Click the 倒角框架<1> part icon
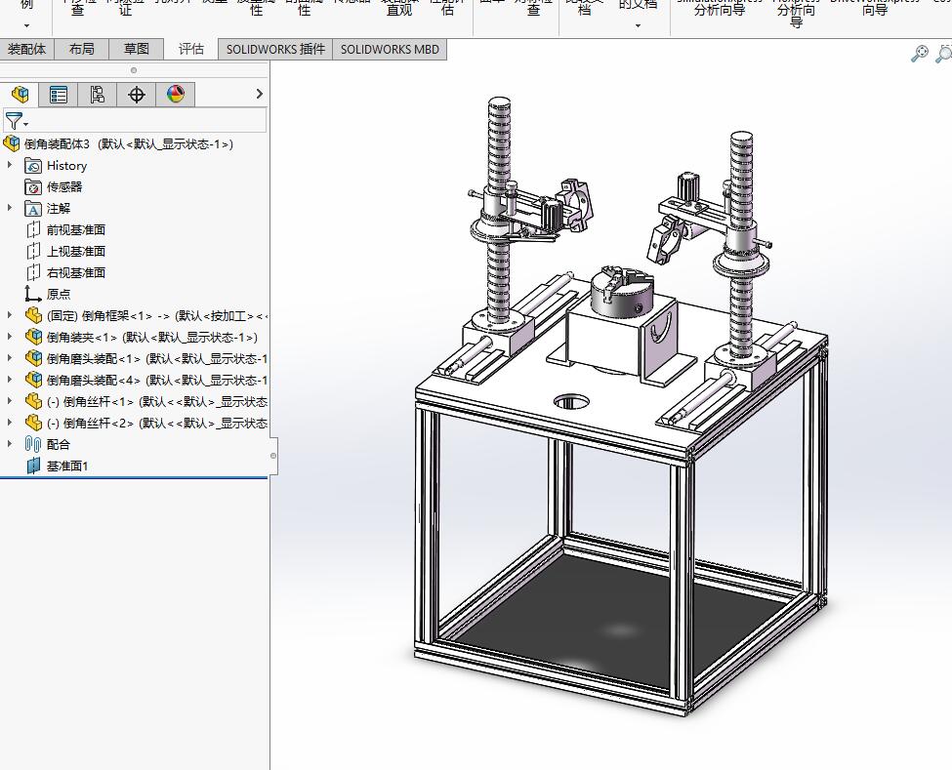952x770 pixels. pos(33,315)
